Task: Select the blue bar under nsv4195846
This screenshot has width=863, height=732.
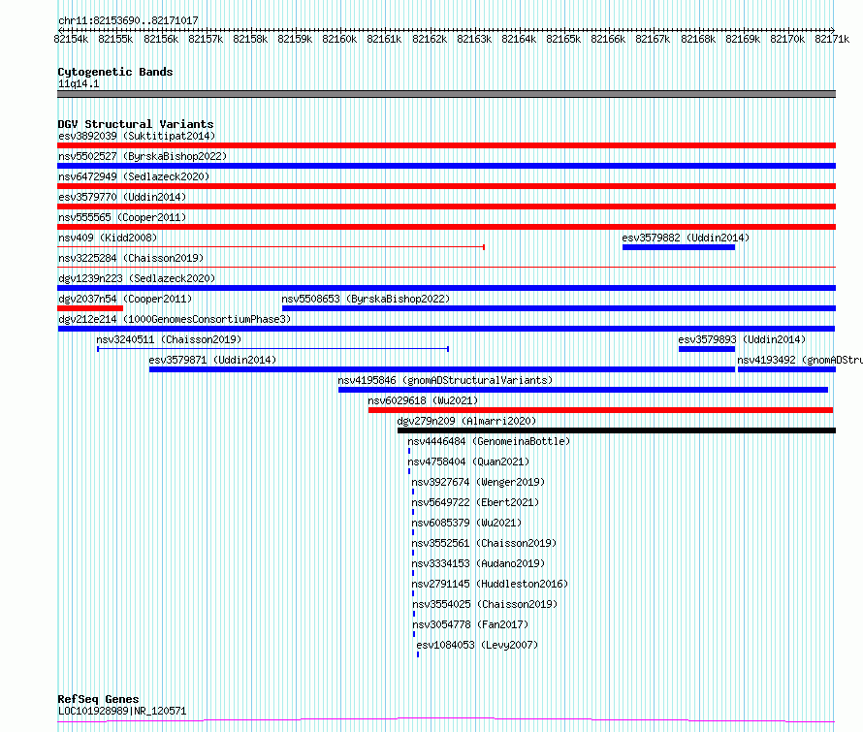Action: pyautogui.click(x=583, y=390)
